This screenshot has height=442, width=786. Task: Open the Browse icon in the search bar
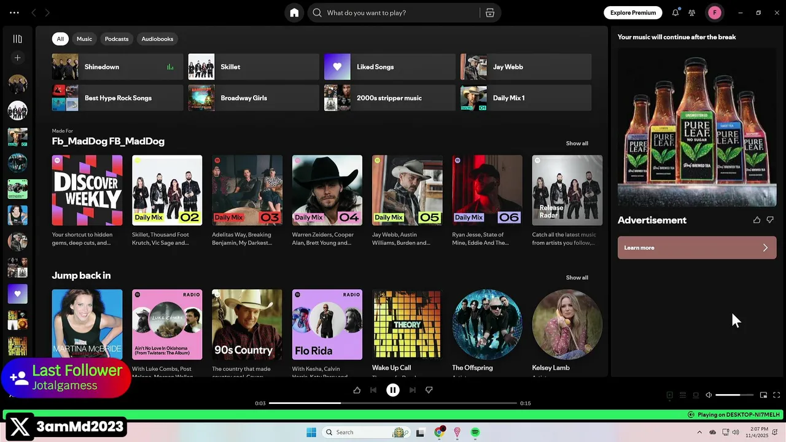[x=490, y=13]
